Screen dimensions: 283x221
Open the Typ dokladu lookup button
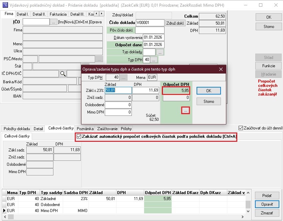coord(160,52)
